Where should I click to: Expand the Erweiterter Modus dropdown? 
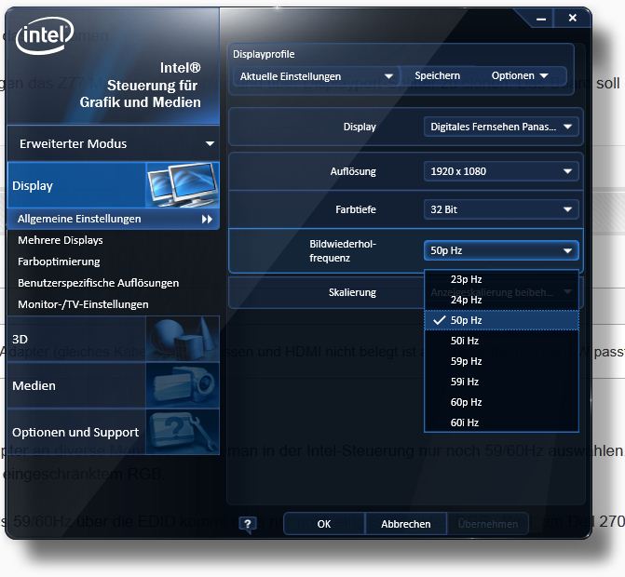tap(114, 143)
